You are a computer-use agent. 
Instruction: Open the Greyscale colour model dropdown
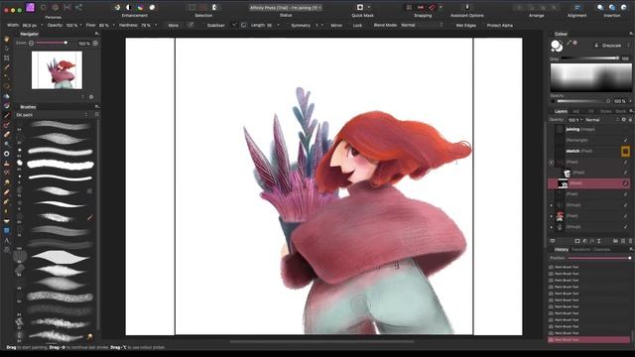[x=612, y=46]
